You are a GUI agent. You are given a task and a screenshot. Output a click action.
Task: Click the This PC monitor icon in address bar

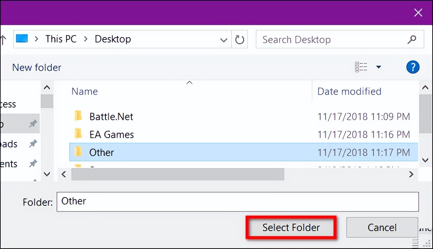click(22, 39)
